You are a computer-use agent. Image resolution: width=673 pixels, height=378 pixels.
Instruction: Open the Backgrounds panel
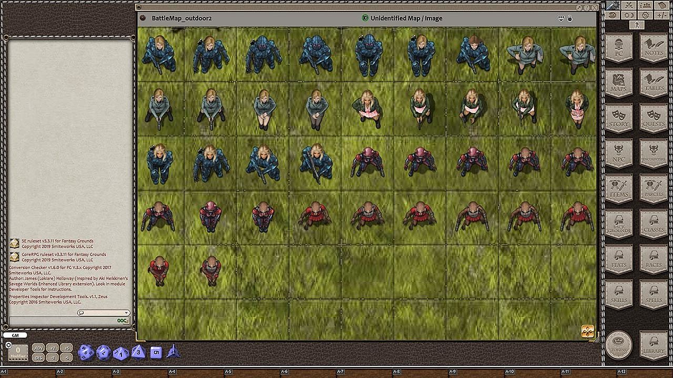tap(619, 224)
